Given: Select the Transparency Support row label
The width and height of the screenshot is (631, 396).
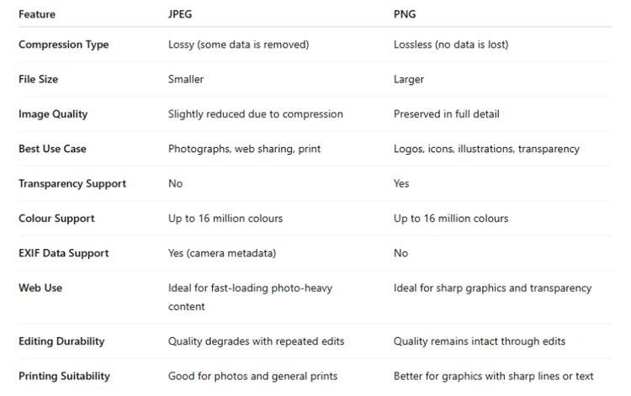Looking at the screenshot, I should 72,184.
